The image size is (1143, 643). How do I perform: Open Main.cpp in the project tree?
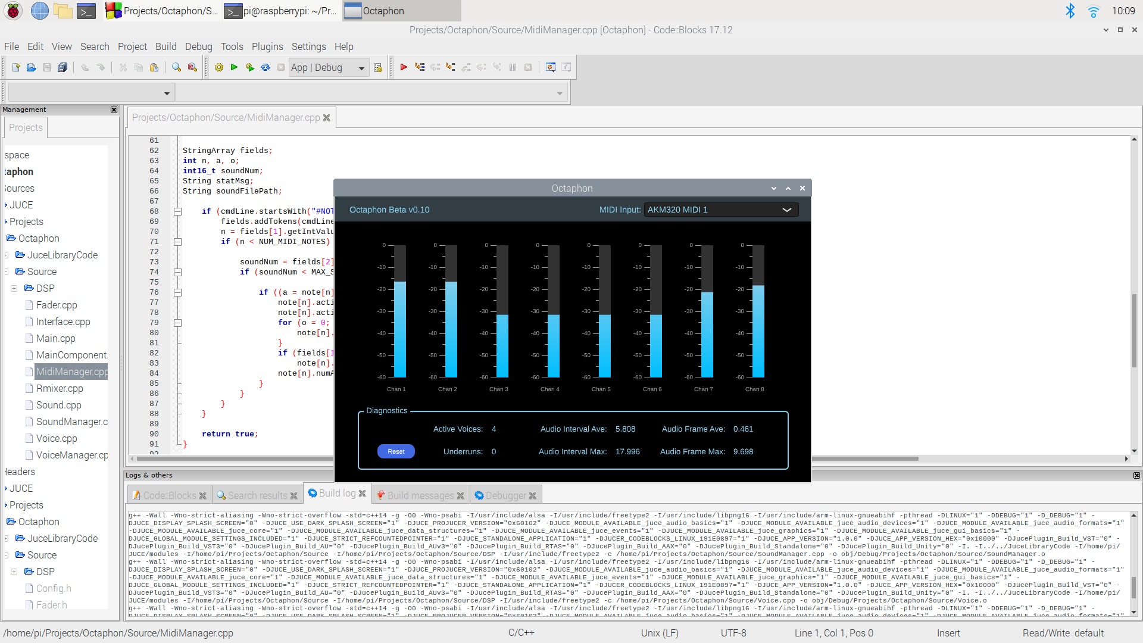click(55, 338)
